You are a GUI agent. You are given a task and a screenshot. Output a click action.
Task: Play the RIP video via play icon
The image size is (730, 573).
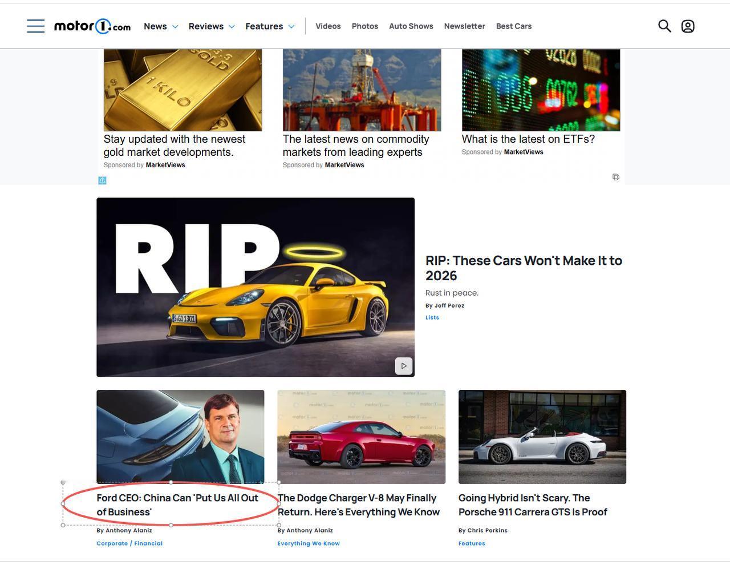404,366
